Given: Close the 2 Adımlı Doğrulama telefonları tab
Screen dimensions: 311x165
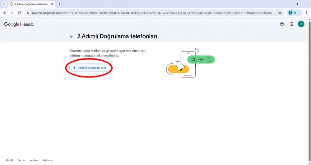Looking at the screenshot, I should pos(52,4).
